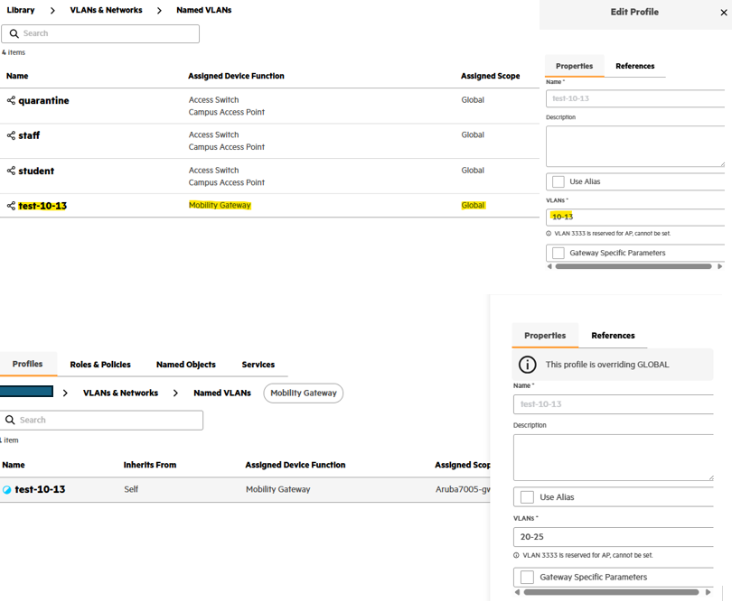Screen dimensions: 732x611
Task: Click the chevron after lower VLANs & Networks breadcrumb
Action: (x=175, y=393)
